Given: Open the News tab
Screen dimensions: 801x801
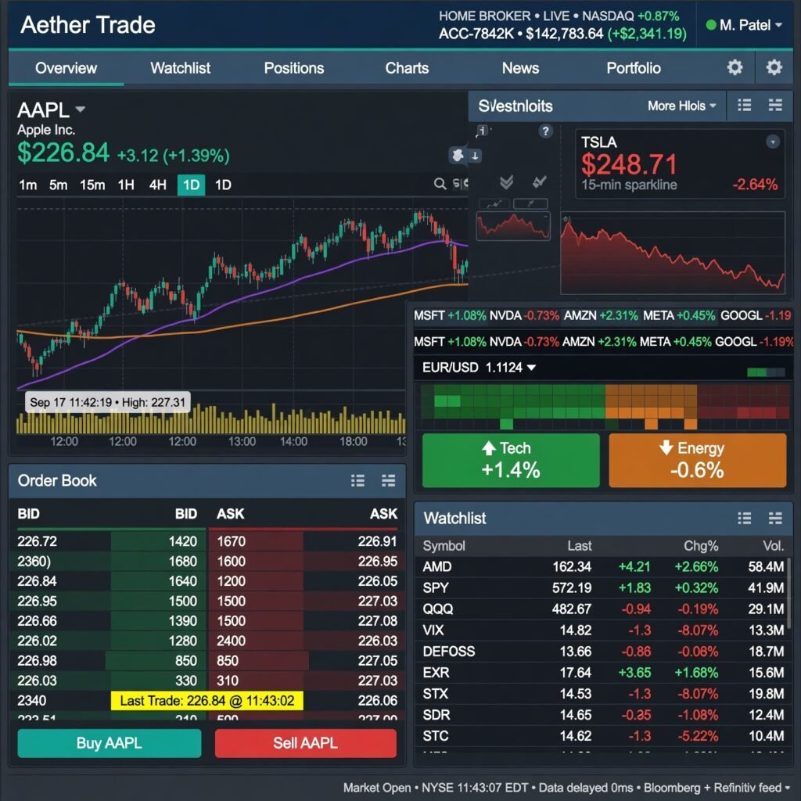Looking at the screenshot, I should click(x=520, y=68).
